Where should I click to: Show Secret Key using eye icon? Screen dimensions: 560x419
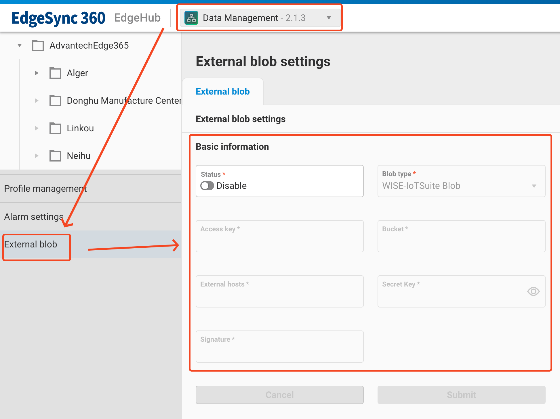[x=533, y=291]
